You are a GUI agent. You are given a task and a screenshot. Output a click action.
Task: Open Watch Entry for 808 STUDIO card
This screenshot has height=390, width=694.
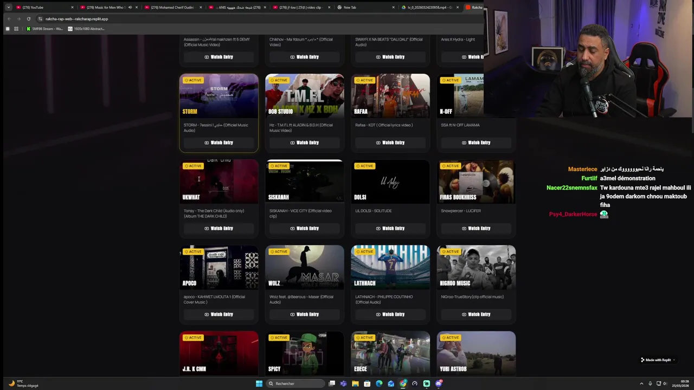[x=305, y=142]
